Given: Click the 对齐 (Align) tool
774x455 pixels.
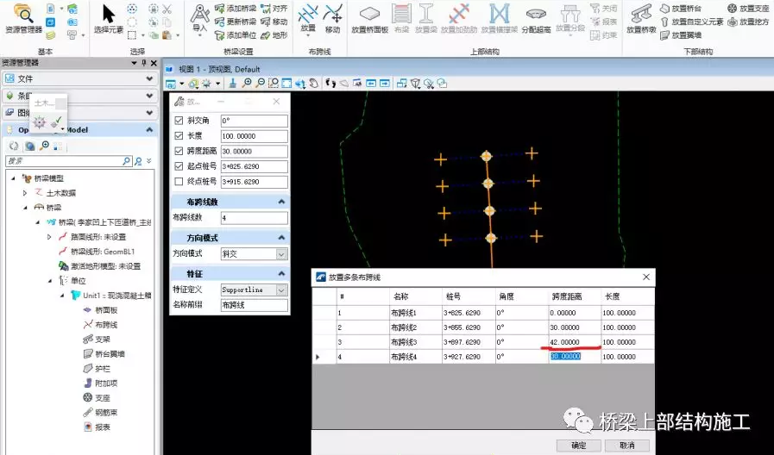Looking at the screenshot, I should 274,9.
